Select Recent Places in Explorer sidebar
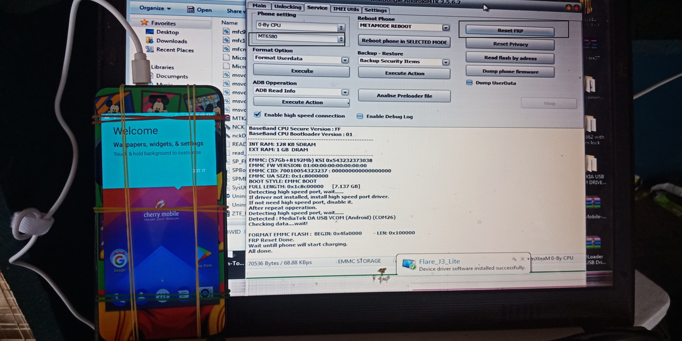 [x=175, y=50]
